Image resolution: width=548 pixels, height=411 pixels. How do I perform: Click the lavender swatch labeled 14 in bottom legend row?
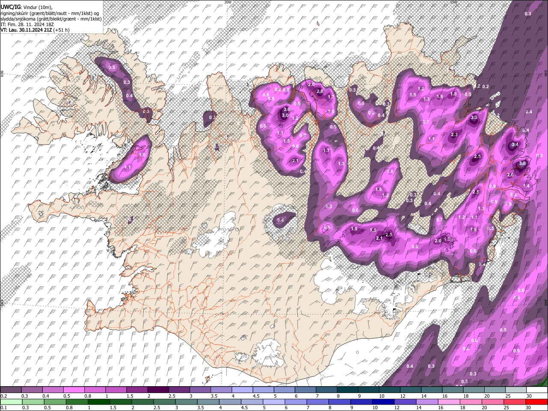[427, 402]
